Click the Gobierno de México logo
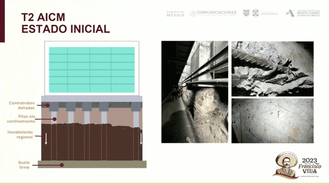This screenshot has width=329, height=185. tap(175, 13)
